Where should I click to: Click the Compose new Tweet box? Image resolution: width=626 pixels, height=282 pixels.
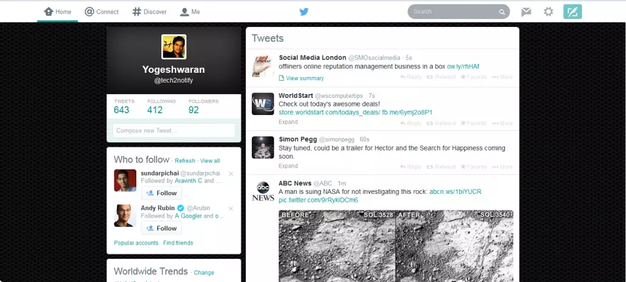coord(174,131)
